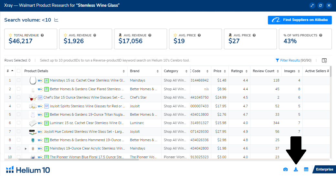The image size is (336, 176).
Task: Click review count 344 in Luminarc row
Action: point(276,123)
